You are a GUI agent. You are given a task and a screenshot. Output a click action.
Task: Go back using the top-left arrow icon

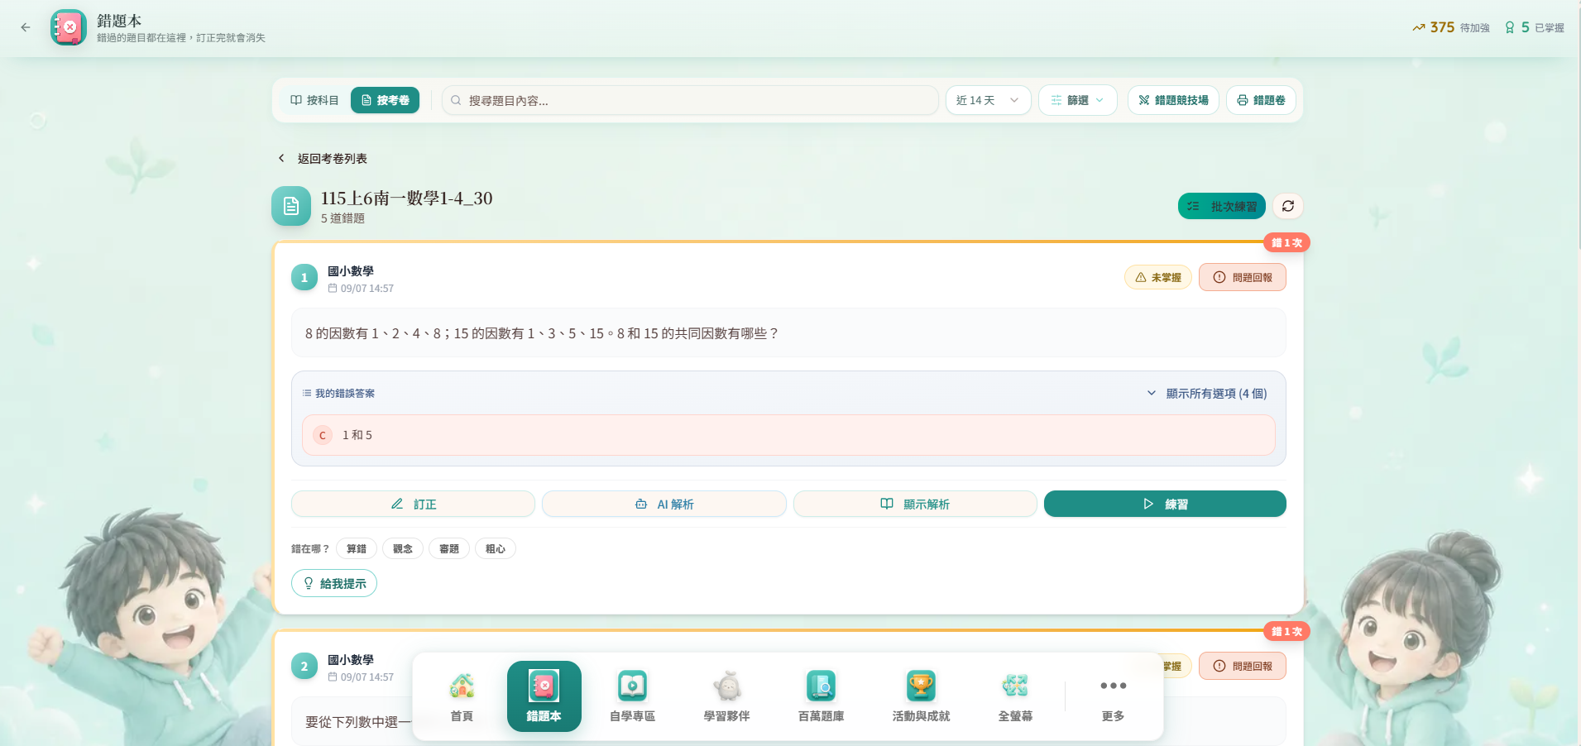(26, 27)
